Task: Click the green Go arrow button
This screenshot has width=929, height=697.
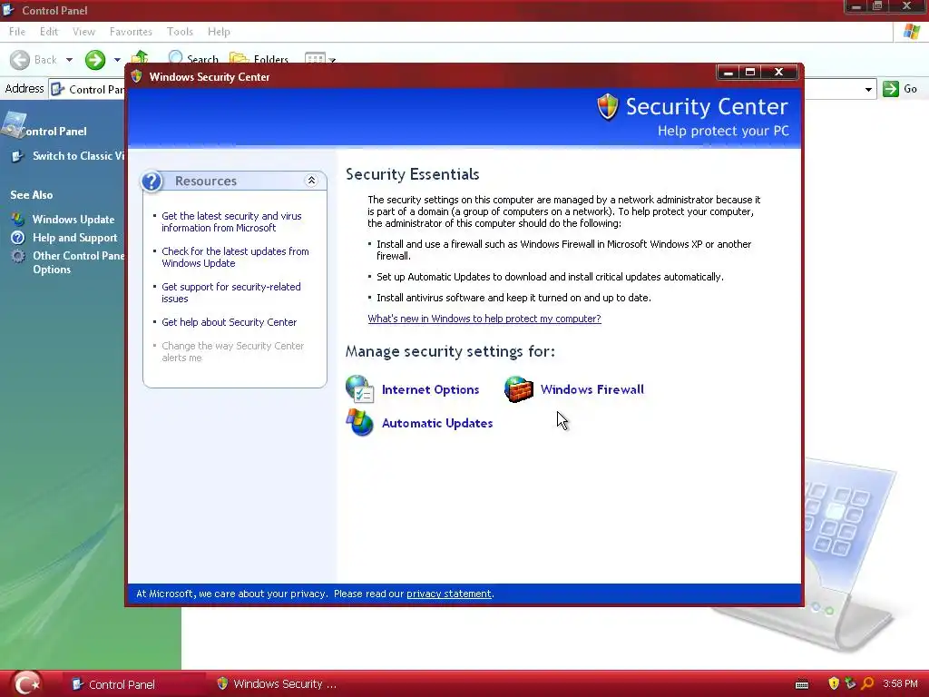Action: click(891, 89)
